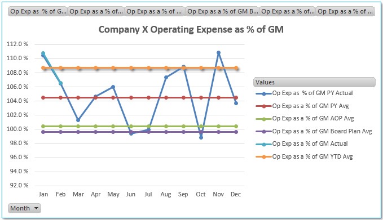Select the Aug data point on PY Actual line
Screen dimensions: 383x220
pos(166,78)
